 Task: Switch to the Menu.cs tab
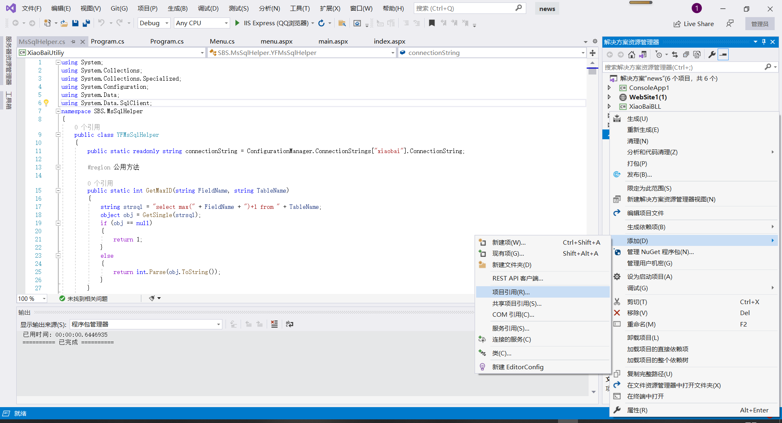(222, 42)
